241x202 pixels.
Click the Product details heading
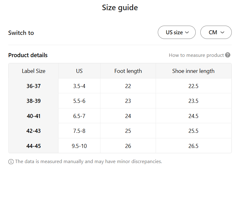point(28,55)
